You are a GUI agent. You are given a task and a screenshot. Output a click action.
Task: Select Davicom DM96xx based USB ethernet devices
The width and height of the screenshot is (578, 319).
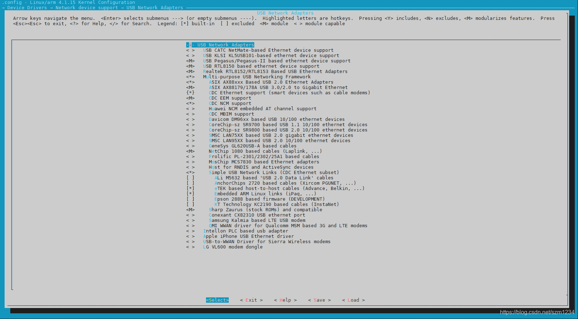click(277, 119)
